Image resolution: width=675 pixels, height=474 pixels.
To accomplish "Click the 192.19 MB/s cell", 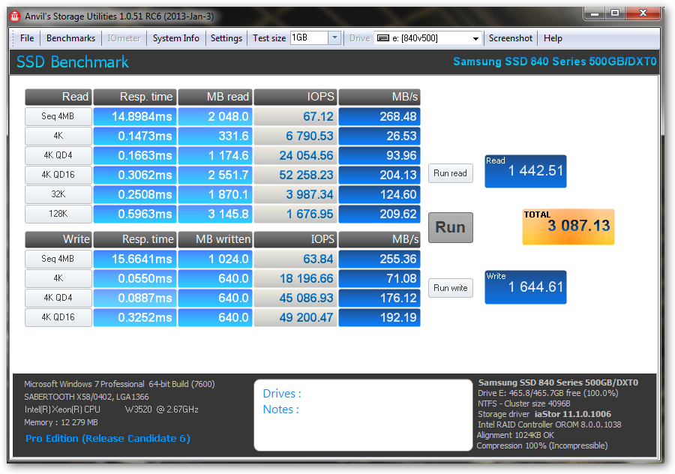I will (x=379, y=317).
